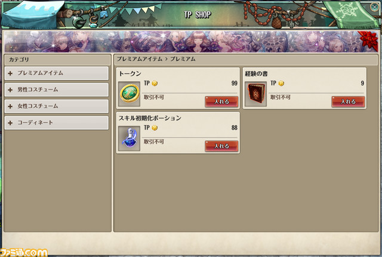
Task: Expand the 女性コスチューム plus sign
Action: click(10, 106)
